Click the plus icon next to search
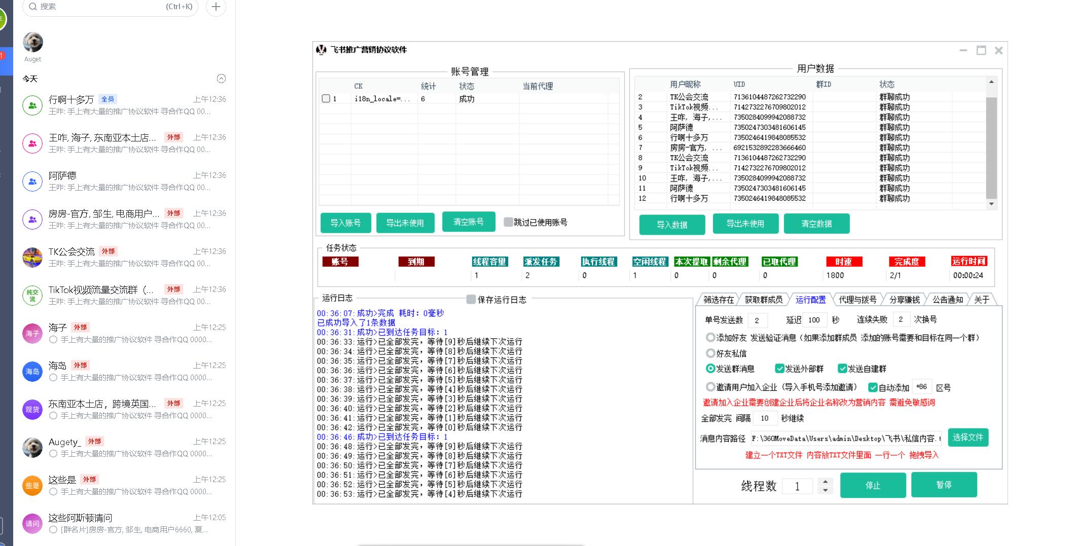Viewport: 1076px width, 546px height. [216, 7]
